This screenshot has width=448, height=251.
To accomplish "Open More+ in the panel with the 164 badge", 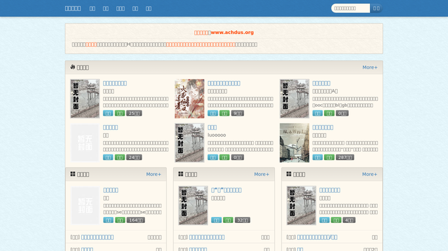I will point(153,174).
